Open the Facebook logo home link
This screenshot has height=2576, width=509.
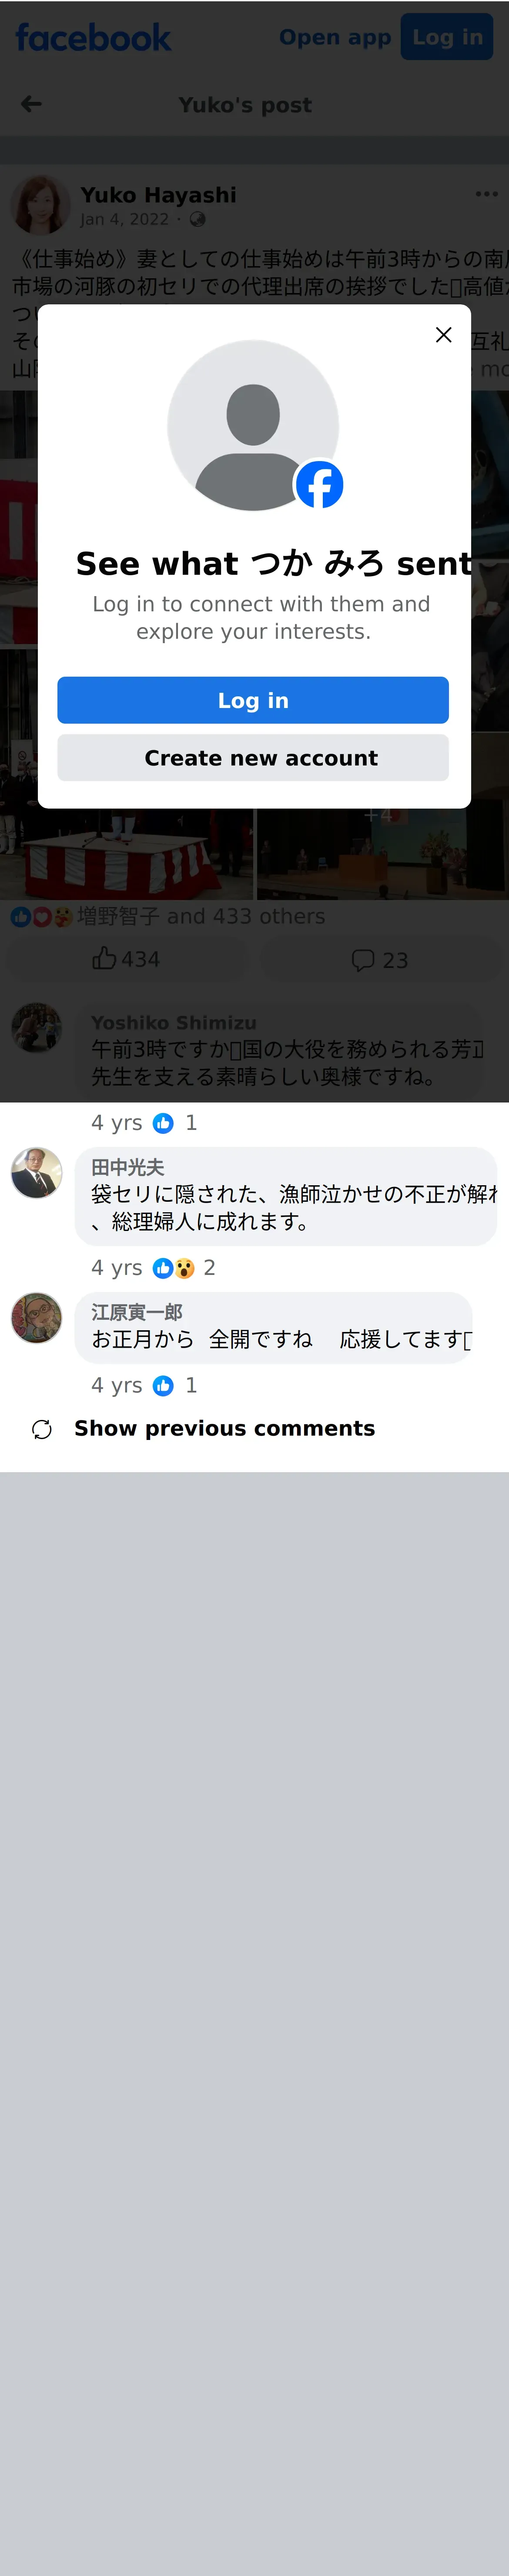[x=93, y=38]
